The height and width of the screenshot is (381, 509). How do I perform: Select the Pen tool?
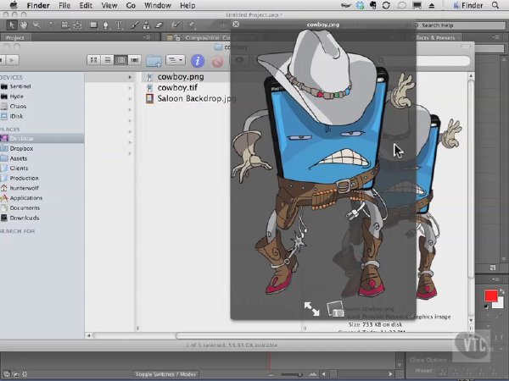click(x=106, y=25)
